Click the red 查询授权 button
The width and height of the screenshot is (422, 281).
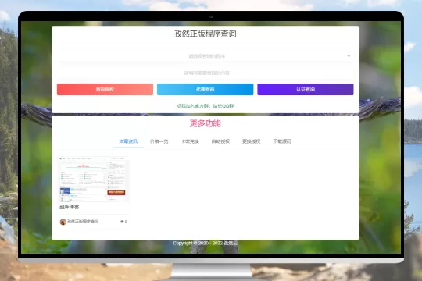pyautogui.click(x=105, y=89)
